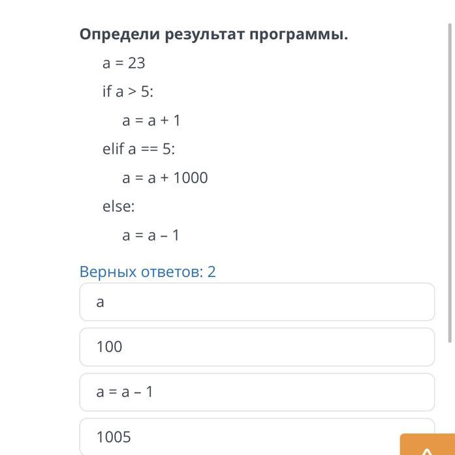Click the heading "Определи результат программы."
This screenshot has height=455, width=455.
tap(213, 35)
